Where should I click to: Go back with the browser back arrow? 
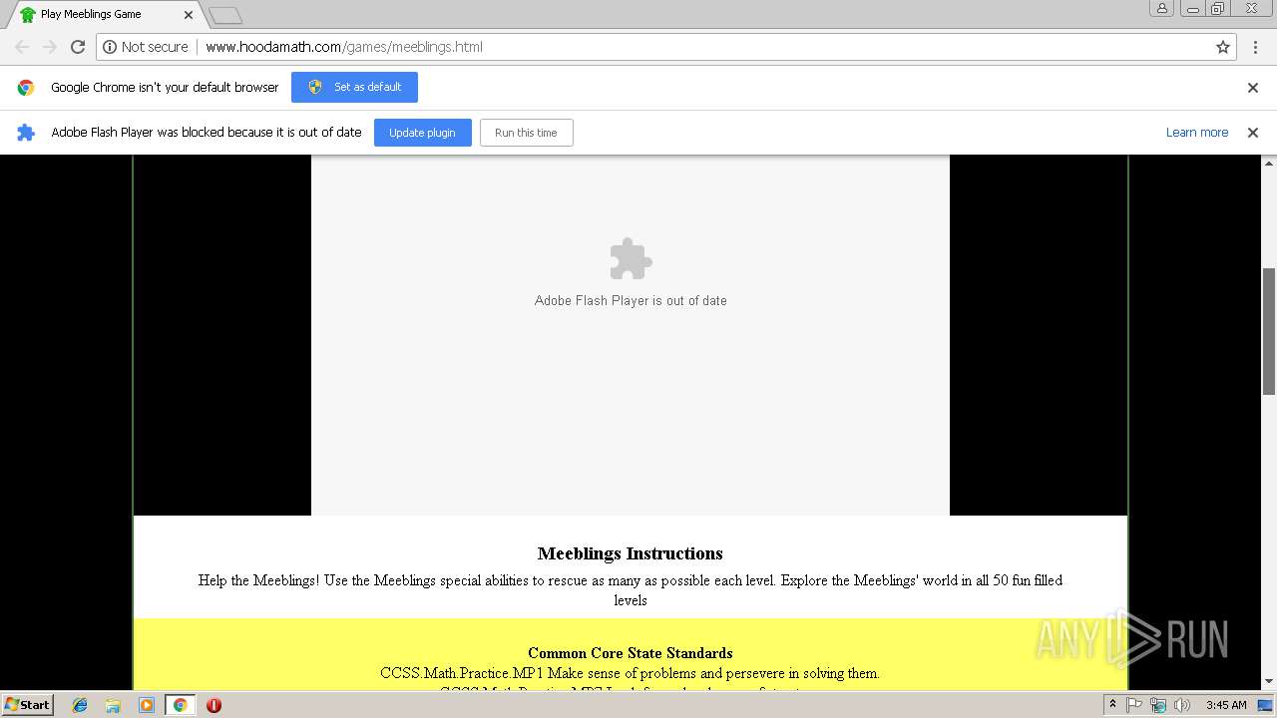click(22, 47)
